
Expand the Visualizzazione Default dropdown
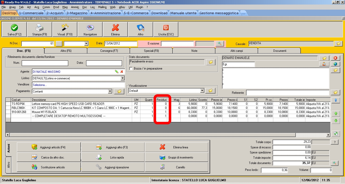point(202,91)
